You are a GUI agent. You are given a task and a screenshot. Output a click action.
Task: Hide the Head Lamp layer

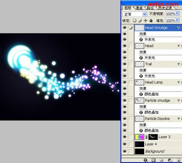click(124, 82)
